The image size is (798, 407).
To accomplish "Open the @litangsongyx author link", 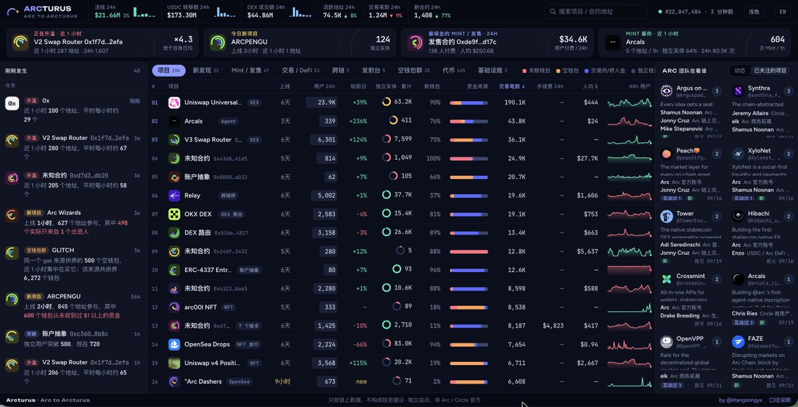I will tap(741, 400).
